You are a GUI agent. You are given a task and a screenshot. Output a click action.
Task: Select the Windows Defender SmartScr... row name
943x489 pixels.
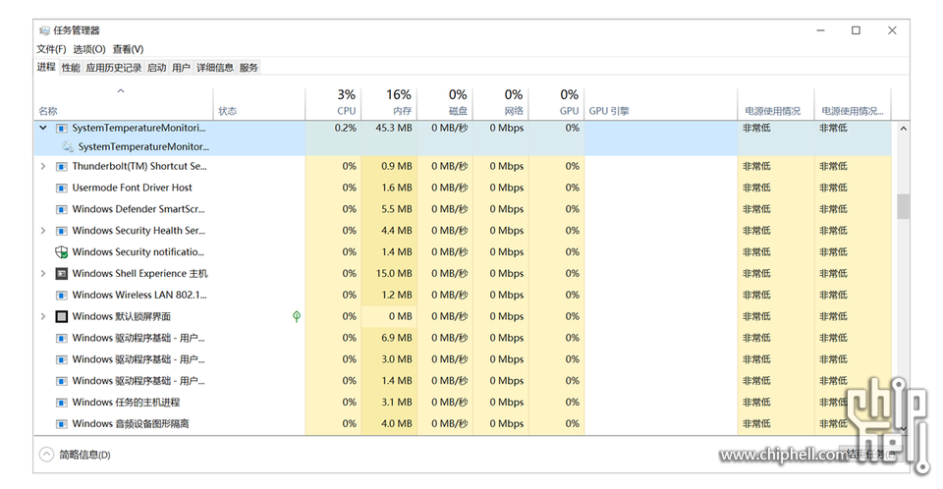click(x=139, y=209)
